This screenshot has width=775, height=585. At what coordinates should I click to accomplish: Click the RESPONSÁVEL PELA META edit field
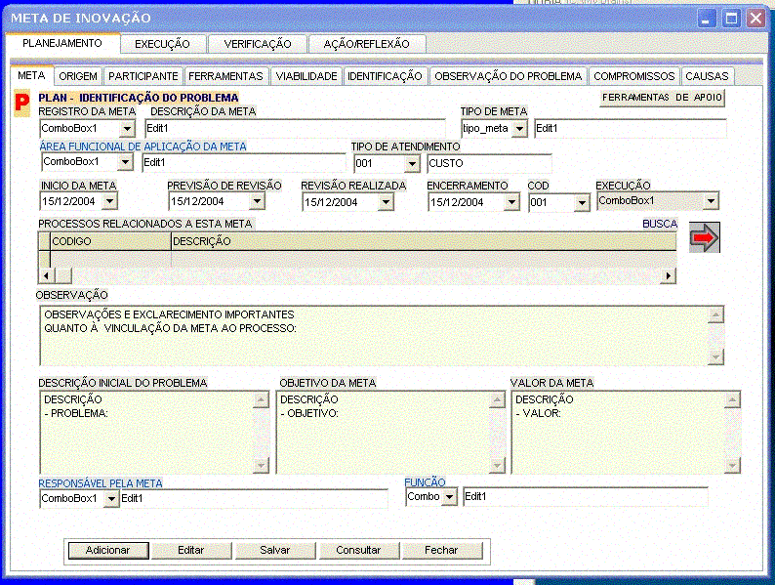[254, 498]
